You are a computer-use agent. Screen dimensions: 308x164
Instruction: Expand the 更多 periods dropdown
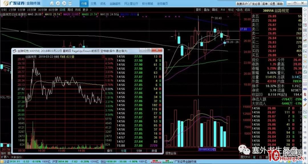(87, 10)
